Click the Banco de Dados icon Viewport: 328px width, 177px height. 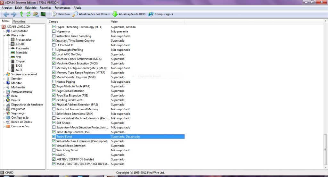[x=8, y=122]
